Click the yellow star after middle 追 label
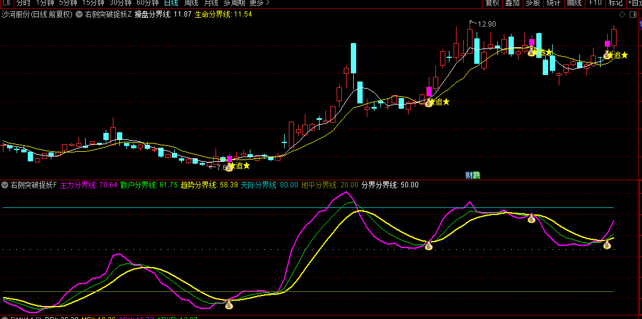 (447, 102)
